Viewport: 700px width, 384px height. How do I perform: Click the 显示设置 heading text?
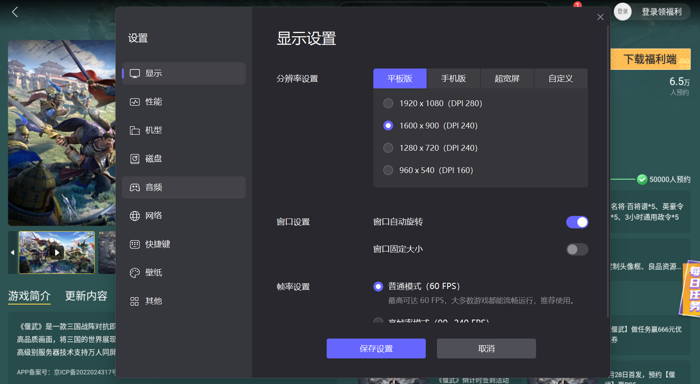click(306, 38)
